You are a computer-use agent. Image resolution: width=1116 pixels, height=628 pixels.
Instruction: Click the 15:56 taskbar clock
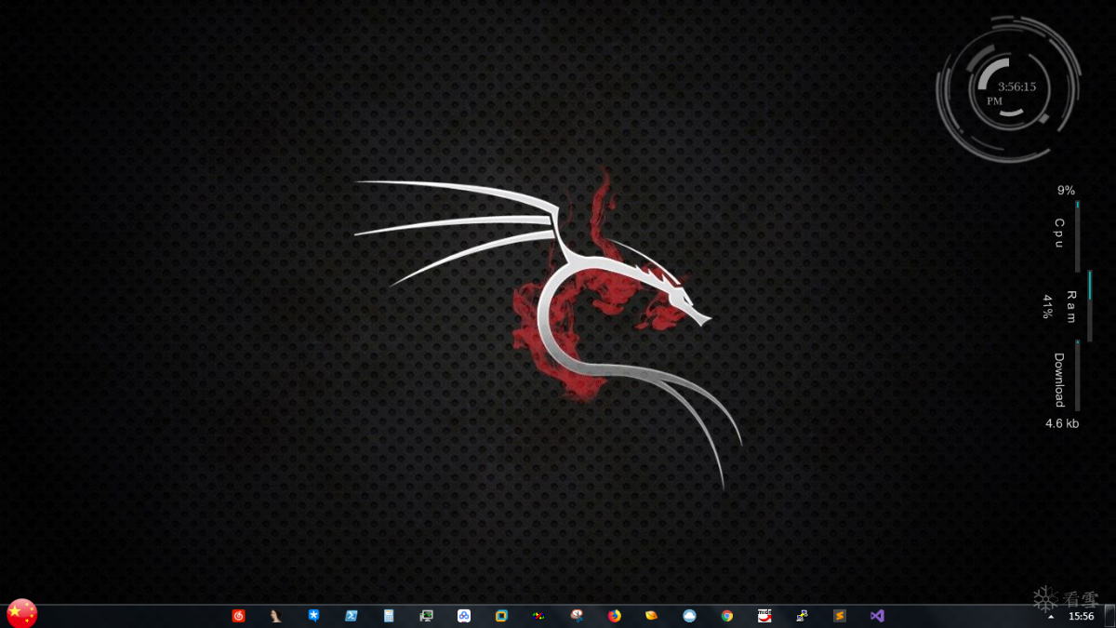pyautogui.click(x=1081, y=616)
